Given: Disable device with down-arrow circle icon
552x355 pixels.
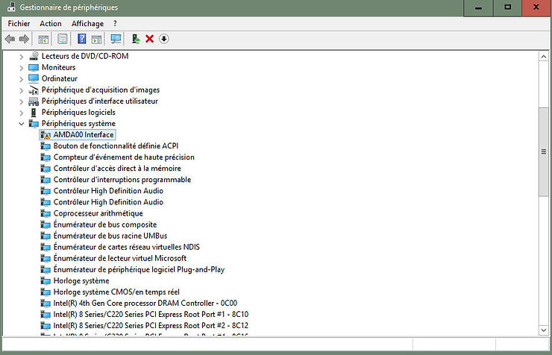Looking at the screenshot, I should [x=163, y=39].
